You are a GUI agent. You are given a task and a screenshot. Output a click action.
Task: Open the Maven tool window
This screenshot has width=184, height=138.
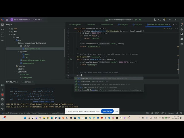181,39
